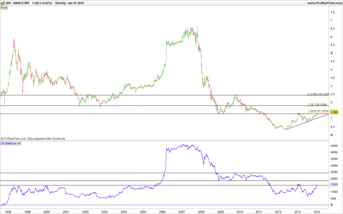Click the 2001 year label on time axis

click(x=66, y=212)
